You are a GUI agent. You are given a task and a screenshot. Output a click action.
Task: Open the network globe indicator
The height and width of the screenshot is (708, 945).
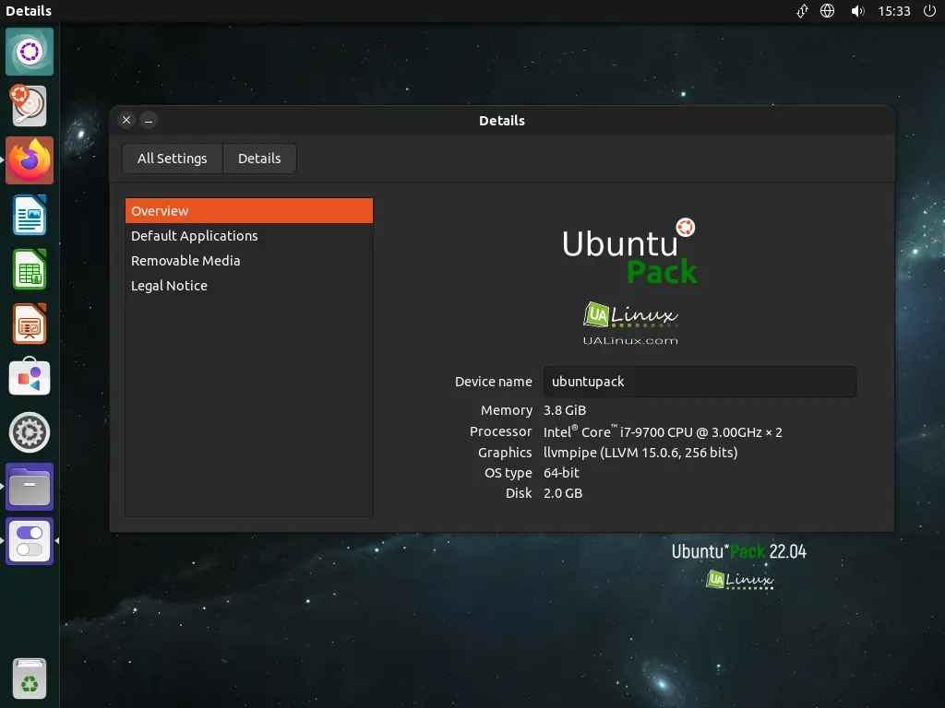[827, 11]
